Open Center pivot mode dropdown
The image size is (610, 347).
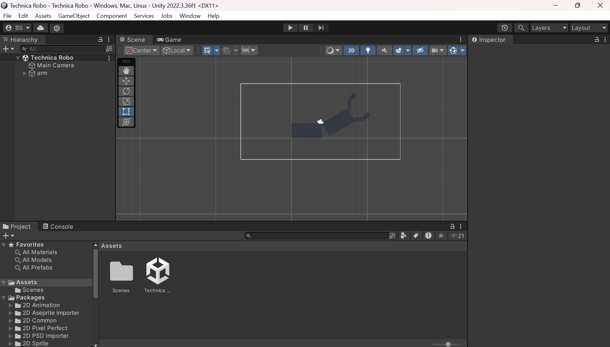(x=142, y=50)
